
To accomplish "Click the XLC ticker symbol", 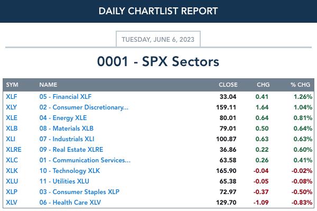I will 12,160.
